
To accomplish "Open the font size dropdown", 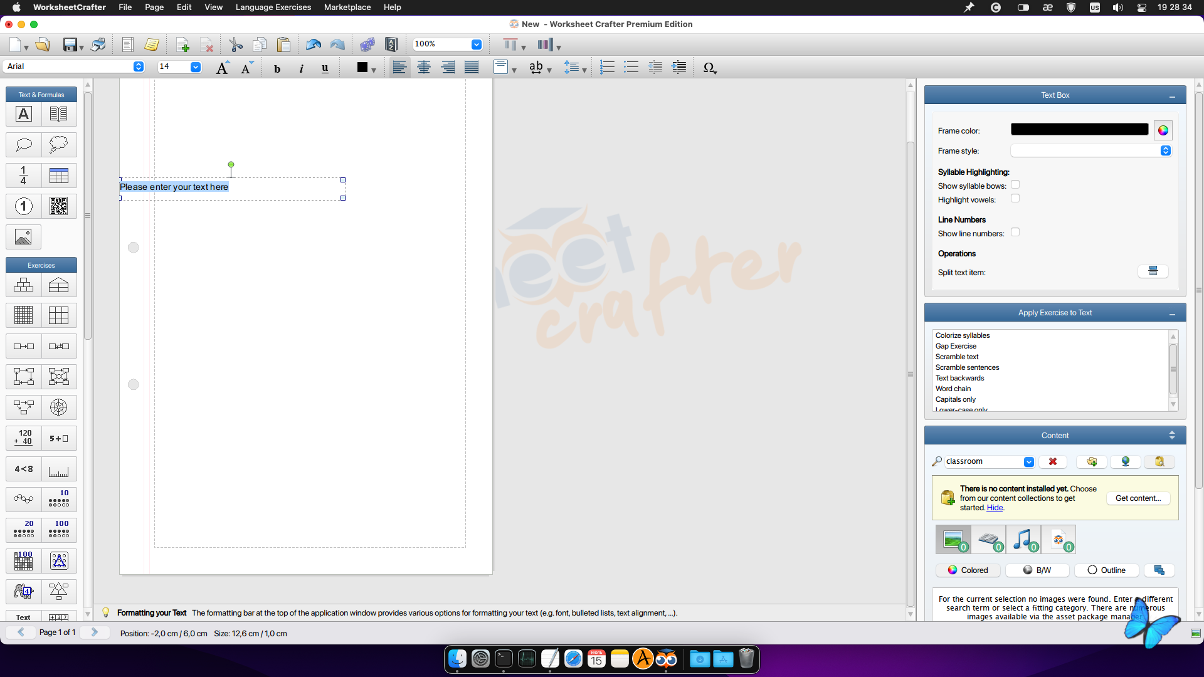I will click(x=196, y=67).
